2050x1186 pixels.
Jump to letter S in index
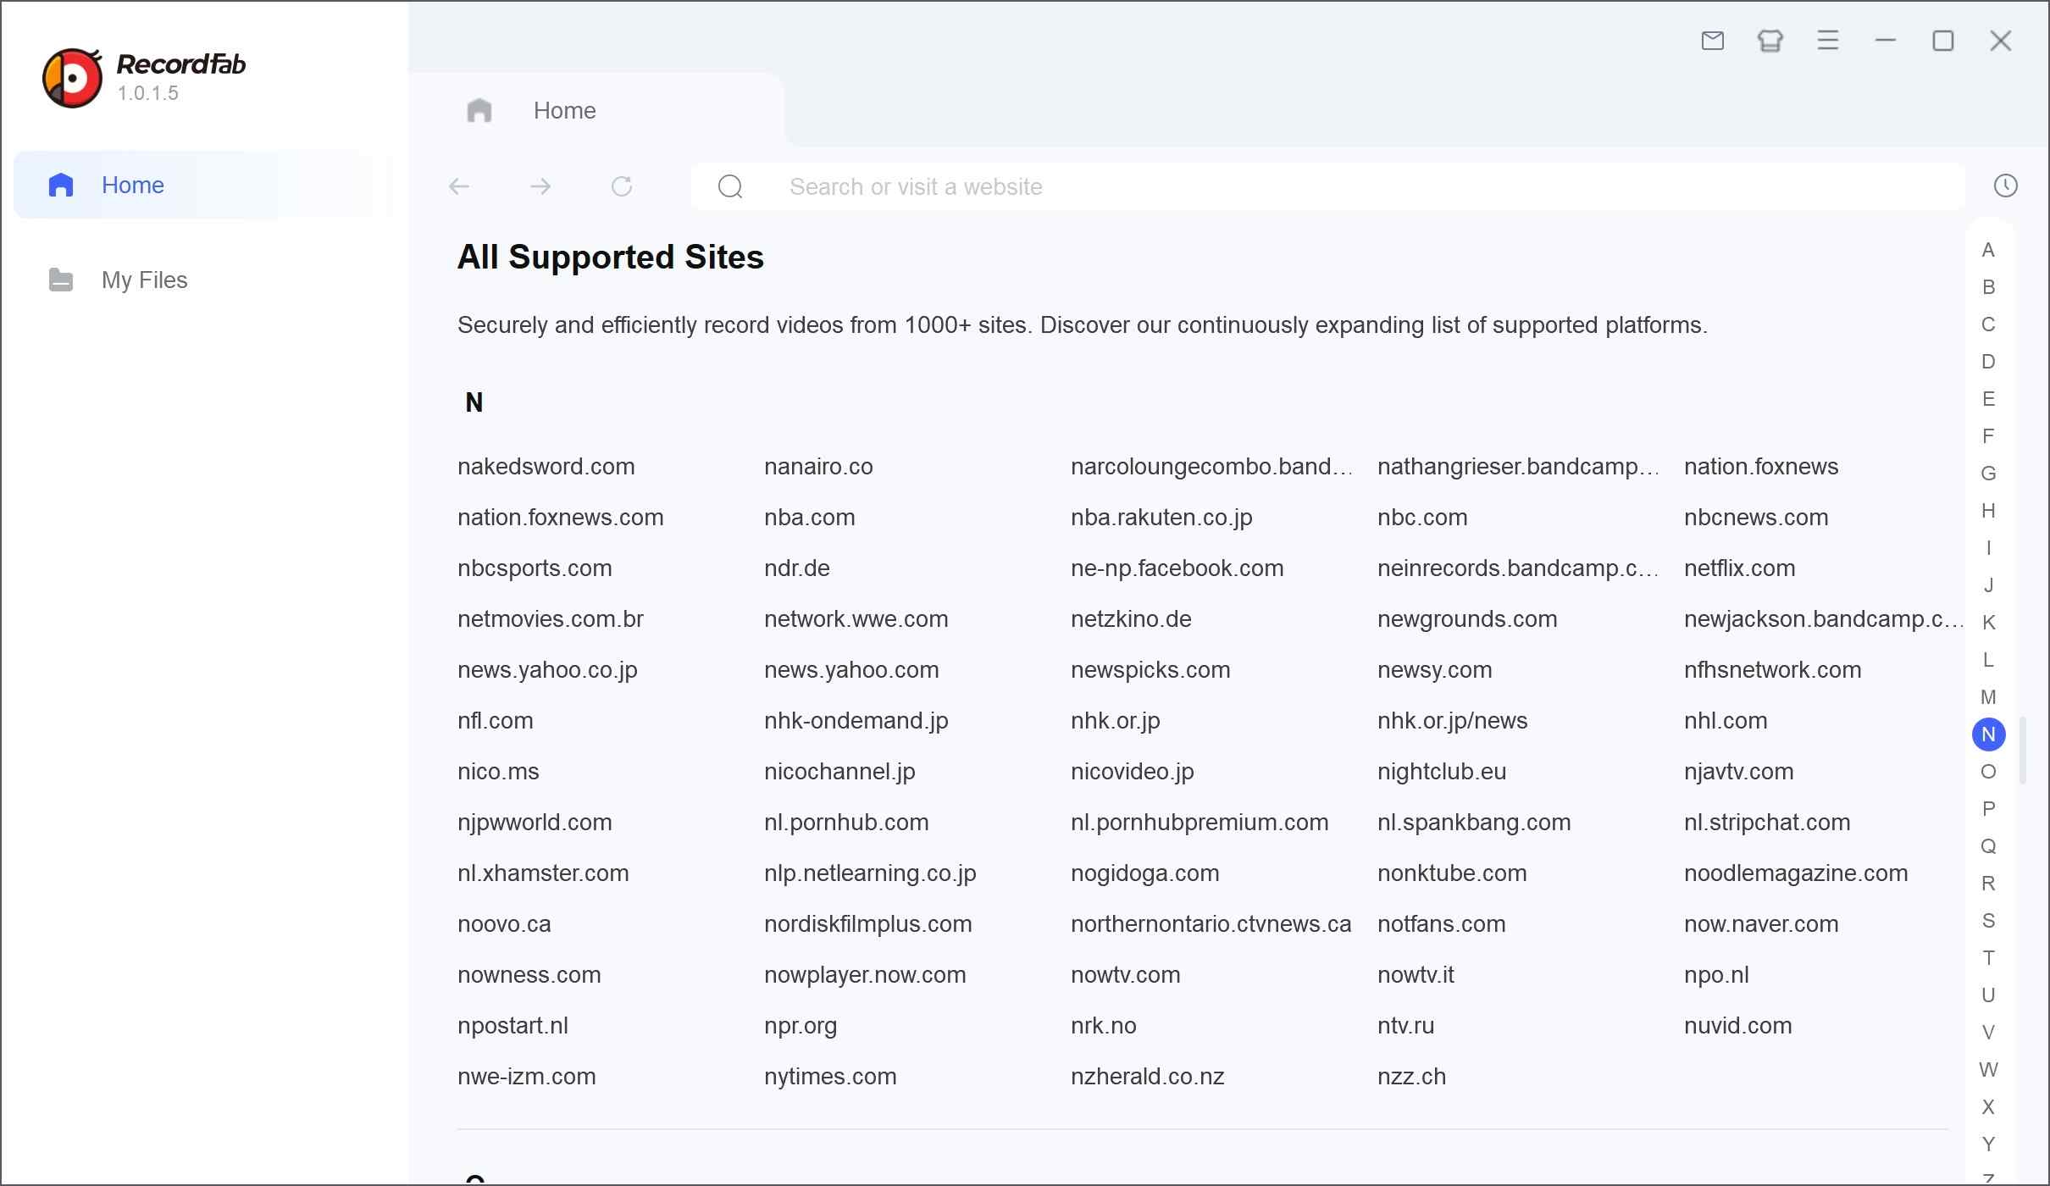pyautogui.click(x=1988, y=921)
